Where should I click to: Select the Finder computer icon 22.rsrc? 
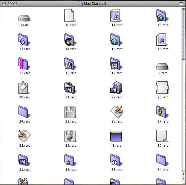click(116, 88)
